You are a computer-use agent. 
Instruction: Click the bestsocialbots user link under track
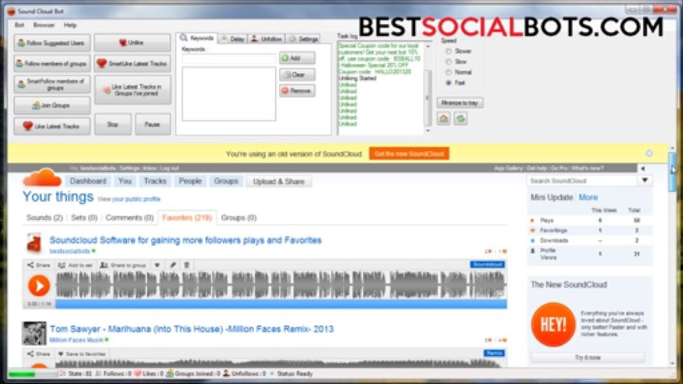(x=69, y=251)
